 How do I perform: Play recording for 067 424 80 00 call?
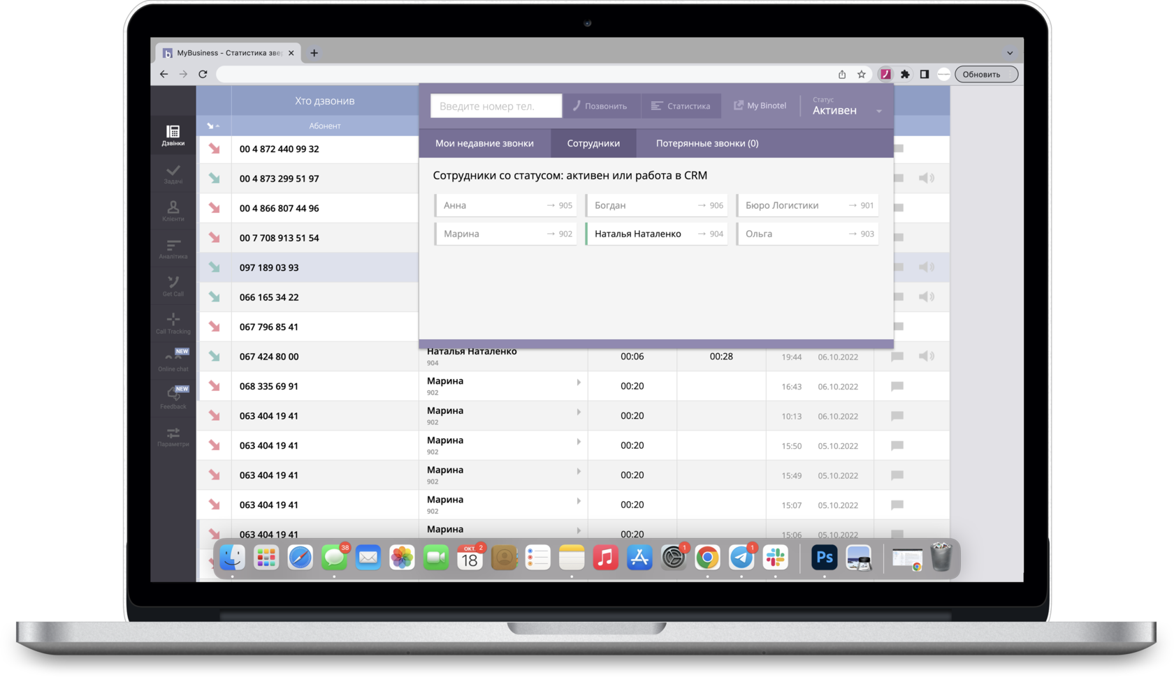pyautogui.click(x=926, y=357)
